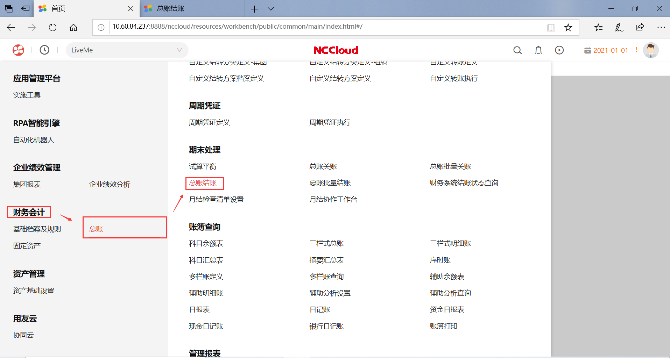Open the browser tab list chevron
Screen dimensions: 670x358
[x=271, y=9]
